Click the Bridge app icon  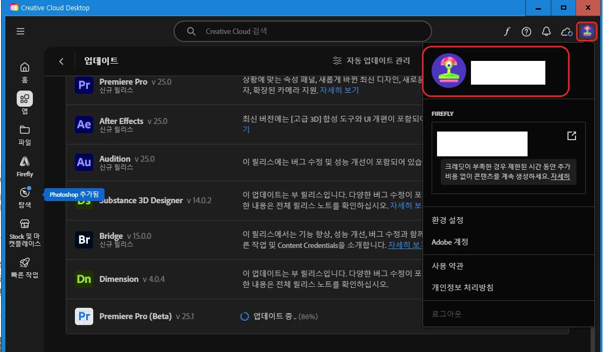(84, 240)
